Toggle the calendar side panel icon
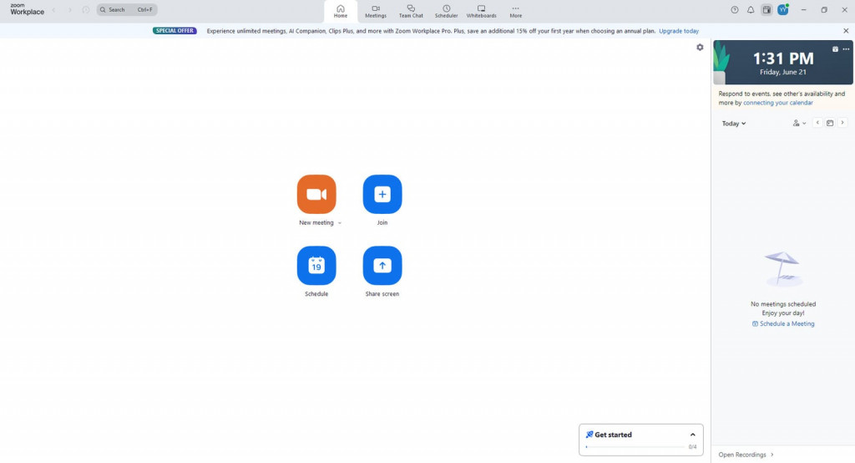The width and height of the screenshot is (855, 463). coord(766,10)
